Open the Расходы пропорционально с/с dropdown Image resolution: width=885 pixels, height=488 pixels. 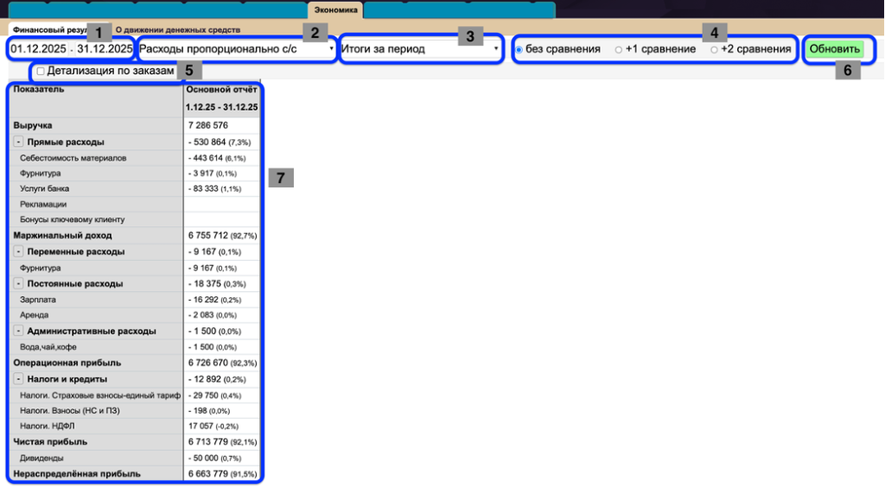click(x=236, y=49)
